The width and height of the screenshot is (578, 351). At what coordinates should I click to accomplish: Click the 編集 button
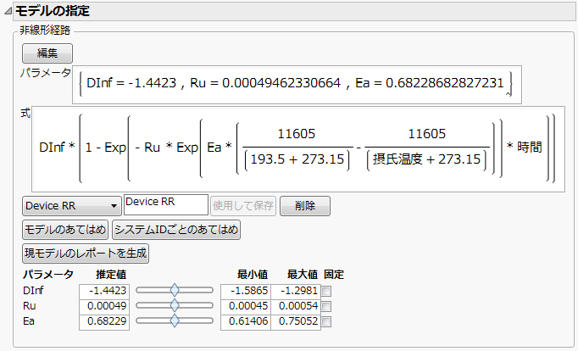(x=47, y=53)
